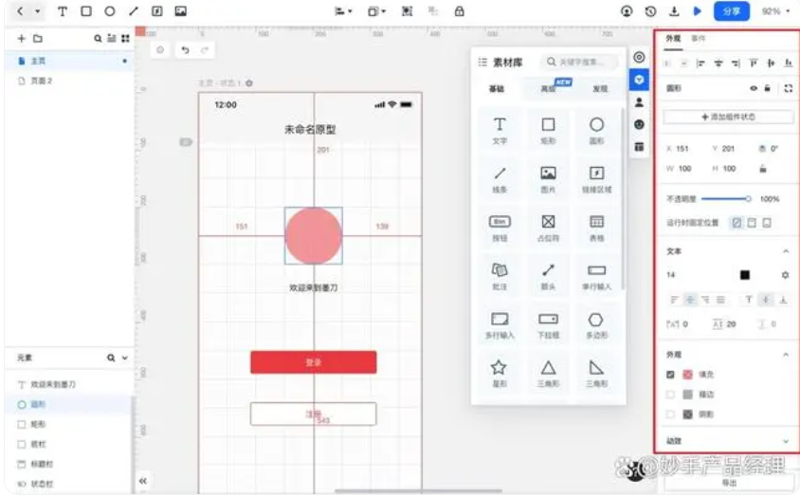
Task: Toggle visibility eye icon for 圆形
Action: tap(755, 88)
